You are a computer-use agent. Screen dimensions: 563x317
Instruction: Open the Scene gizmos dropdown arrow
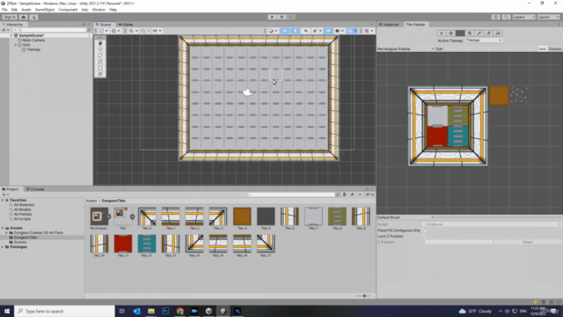(355, 31)
